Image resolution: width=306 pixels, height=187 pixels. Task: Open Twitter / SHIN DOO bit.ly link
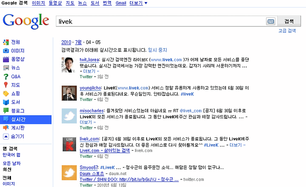point(129,179)
